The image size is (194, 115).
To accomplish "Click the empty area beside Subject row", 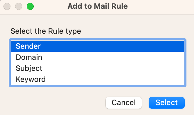I will pyautogui.click(x=113, y=68).
